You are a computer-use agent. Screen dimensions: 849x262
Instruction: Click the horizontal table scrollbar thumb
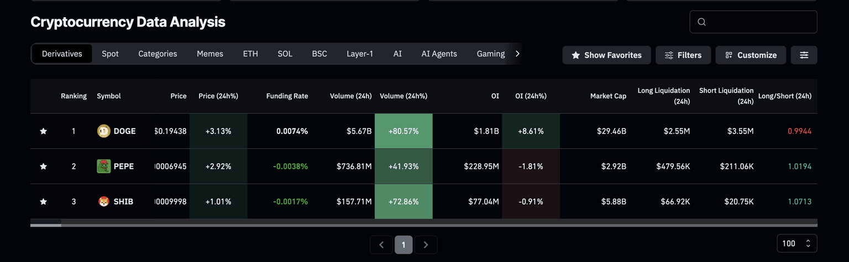(46, 225)
